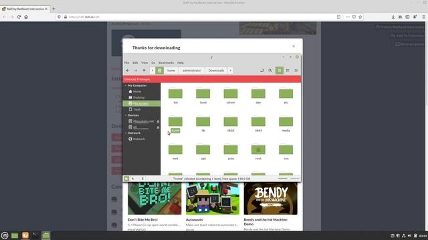Screen dimensions: 428x240
Task: Go back in the file manager
Action: pyautogui.click(x=128, y=71)
